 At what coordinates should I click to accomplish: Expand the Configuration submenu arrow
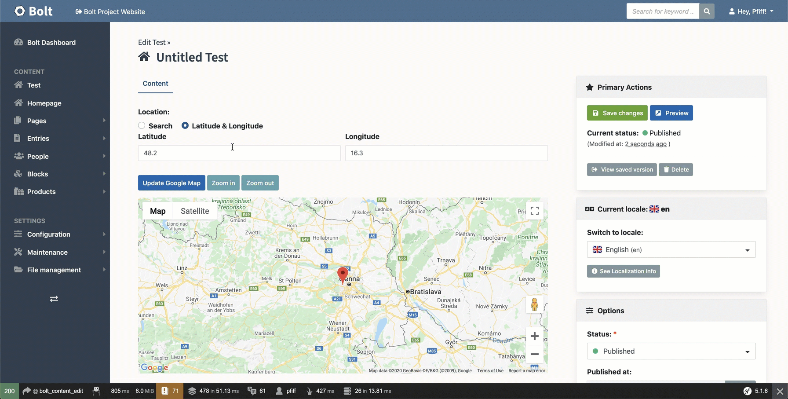104,234
